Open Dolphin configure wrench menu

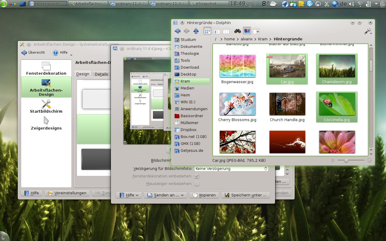tap(368, 31)
